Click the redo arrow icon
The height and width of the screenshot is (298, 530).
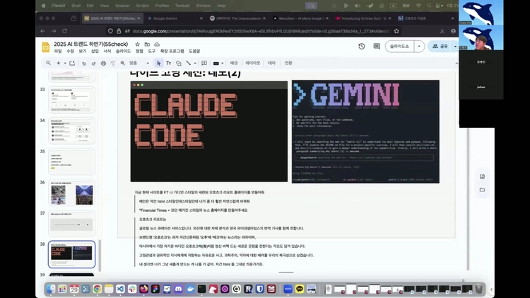tap(93, 63)
